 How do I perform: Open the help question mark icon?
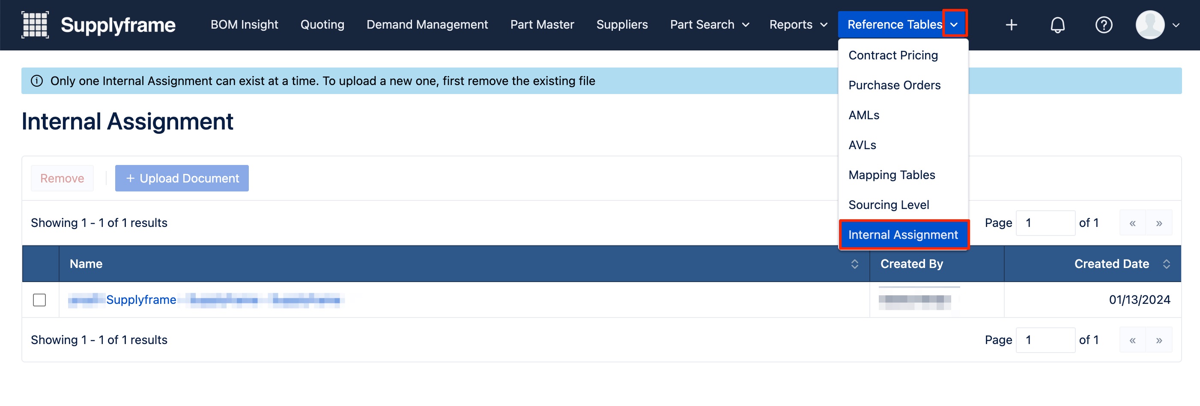coord(1104,25)
